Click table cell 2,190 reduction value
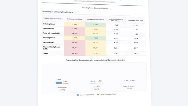This screenshot has width=188, height=106. pos(116,29)
